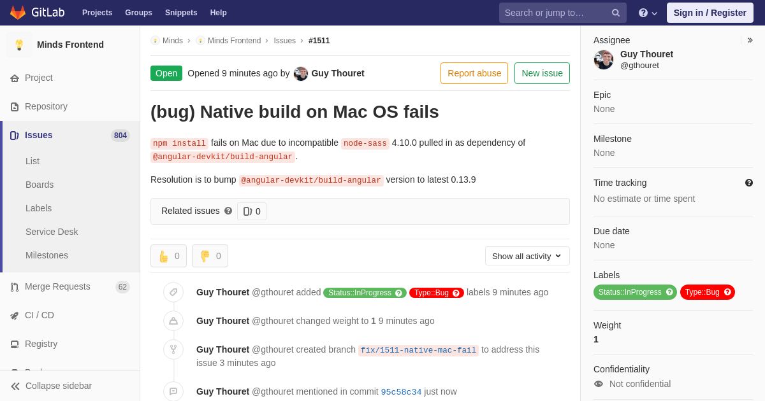Click the Issues icon in sidebar
Screen dimensions: 765x401
[x=15, y=135]
